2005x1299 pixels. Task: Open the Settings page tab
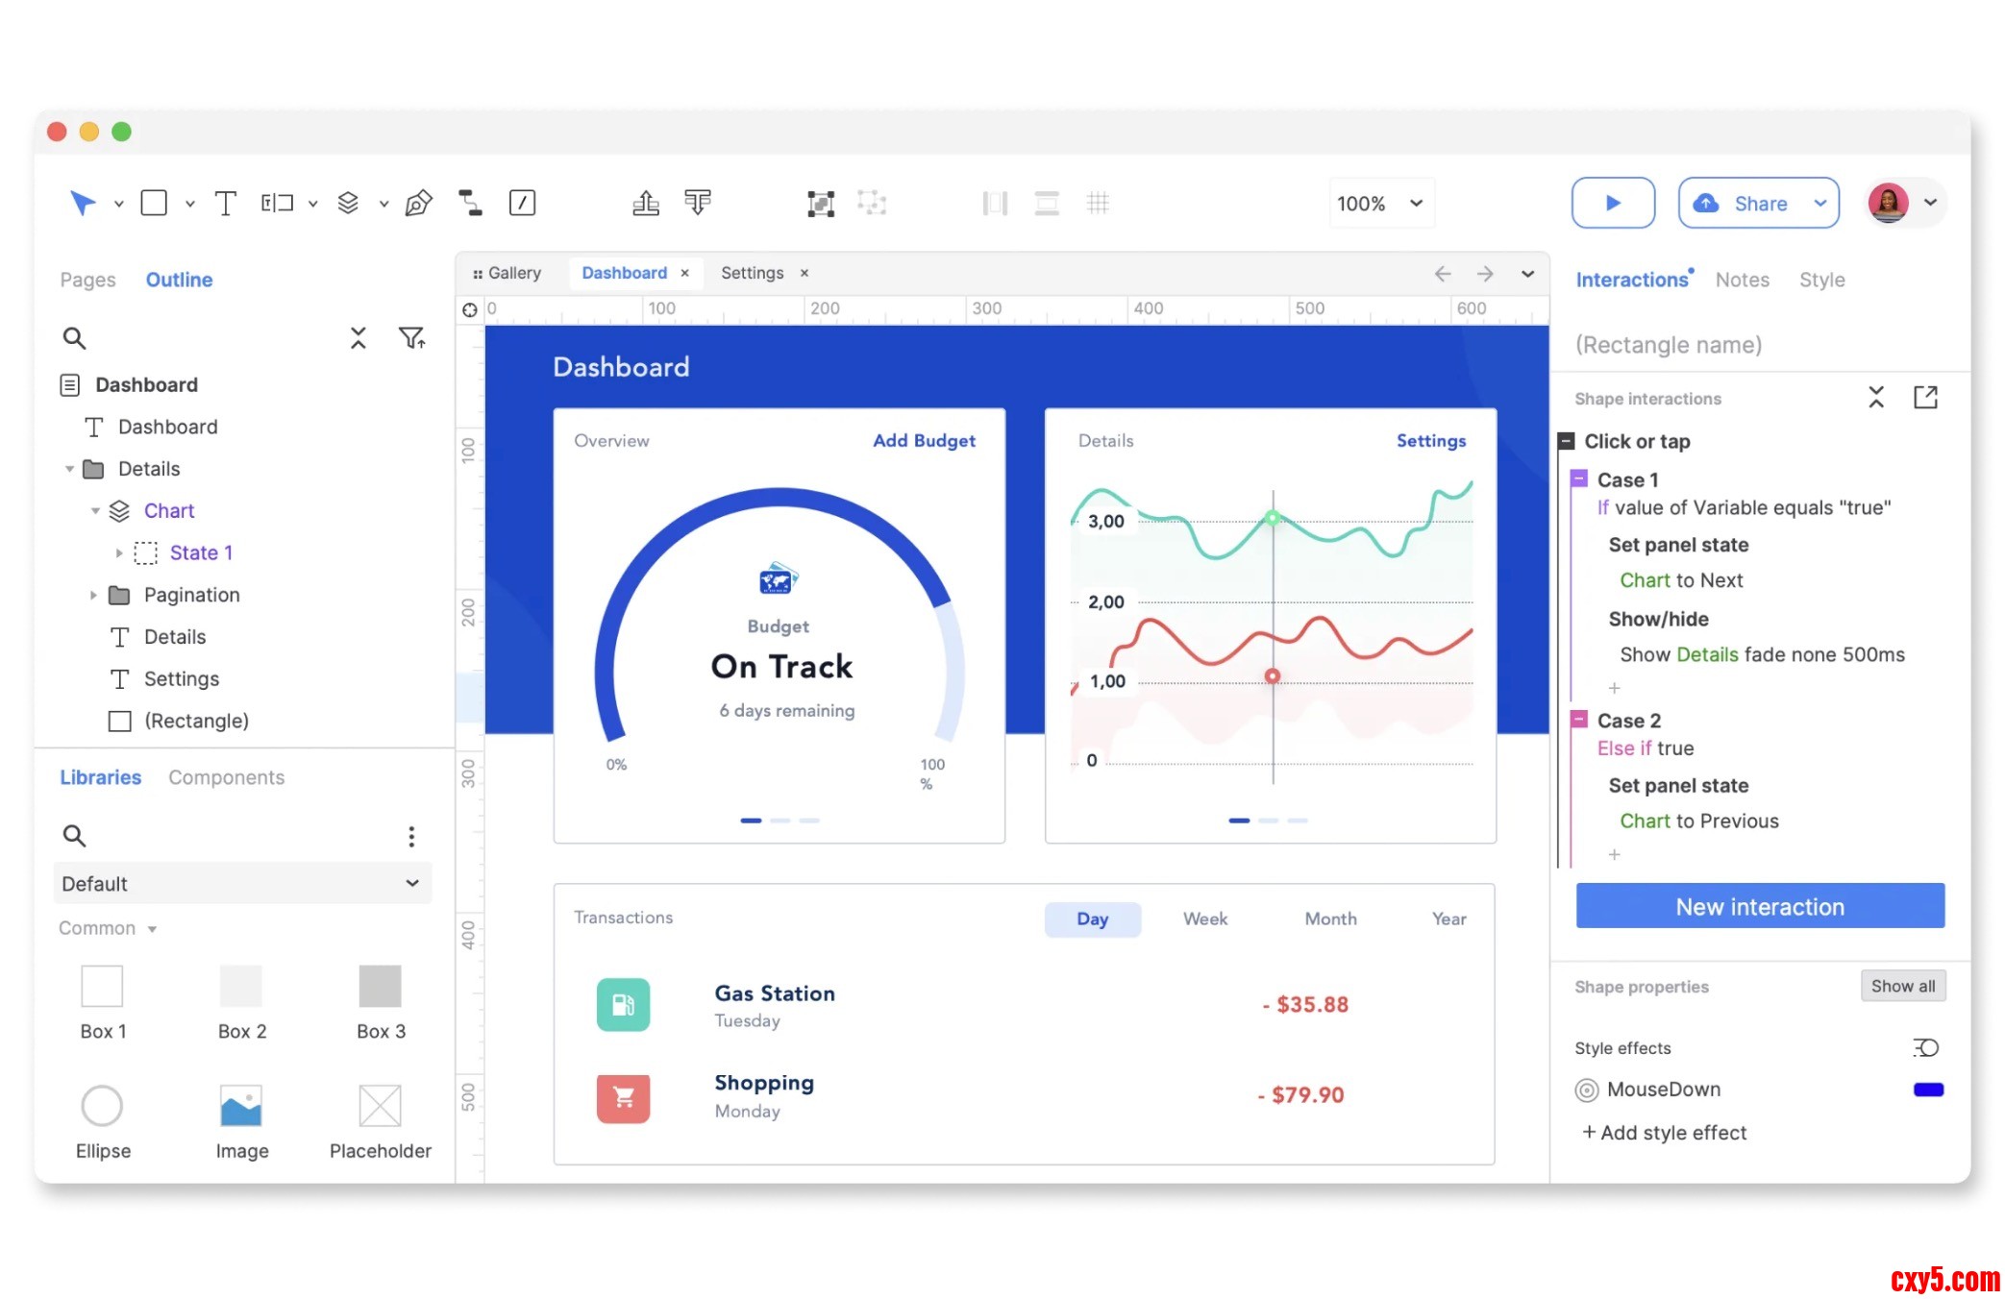(752, 273)
